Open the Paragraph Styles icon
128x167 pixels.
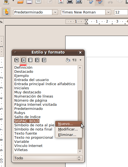(17, 60)
